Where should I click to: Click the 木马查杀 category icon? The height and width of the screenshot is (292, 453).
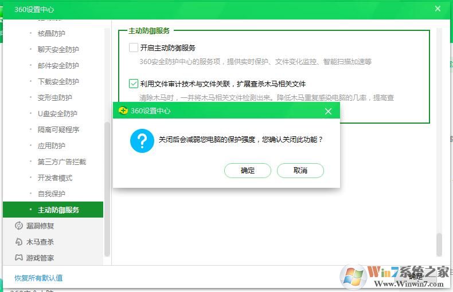pyautogui.click(x=19, y=242)
